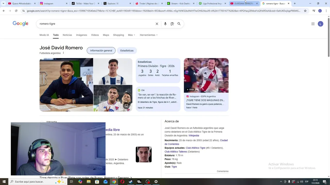This screenshot has width=330, height=185.
Task: Open the more images icon on photo
Action: pos(126,106)
